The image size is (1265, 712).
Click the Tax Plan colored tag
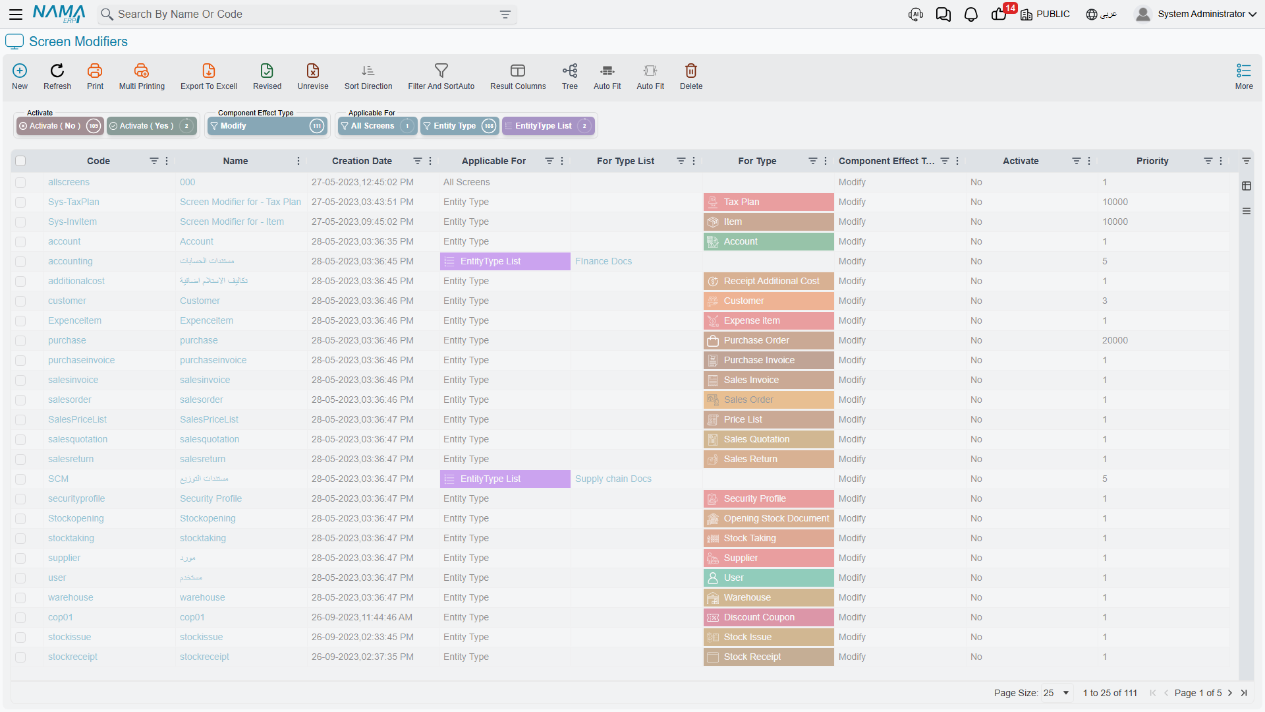[769, 202]
